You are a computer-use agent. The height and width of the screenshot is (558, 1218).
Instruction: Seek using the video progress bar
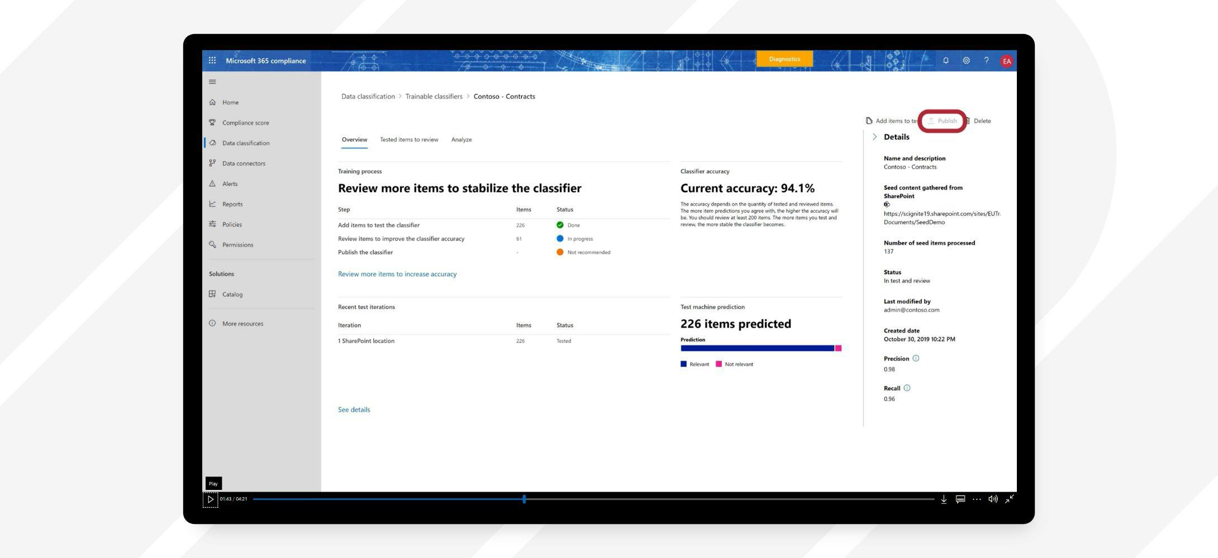click(524, 499)
